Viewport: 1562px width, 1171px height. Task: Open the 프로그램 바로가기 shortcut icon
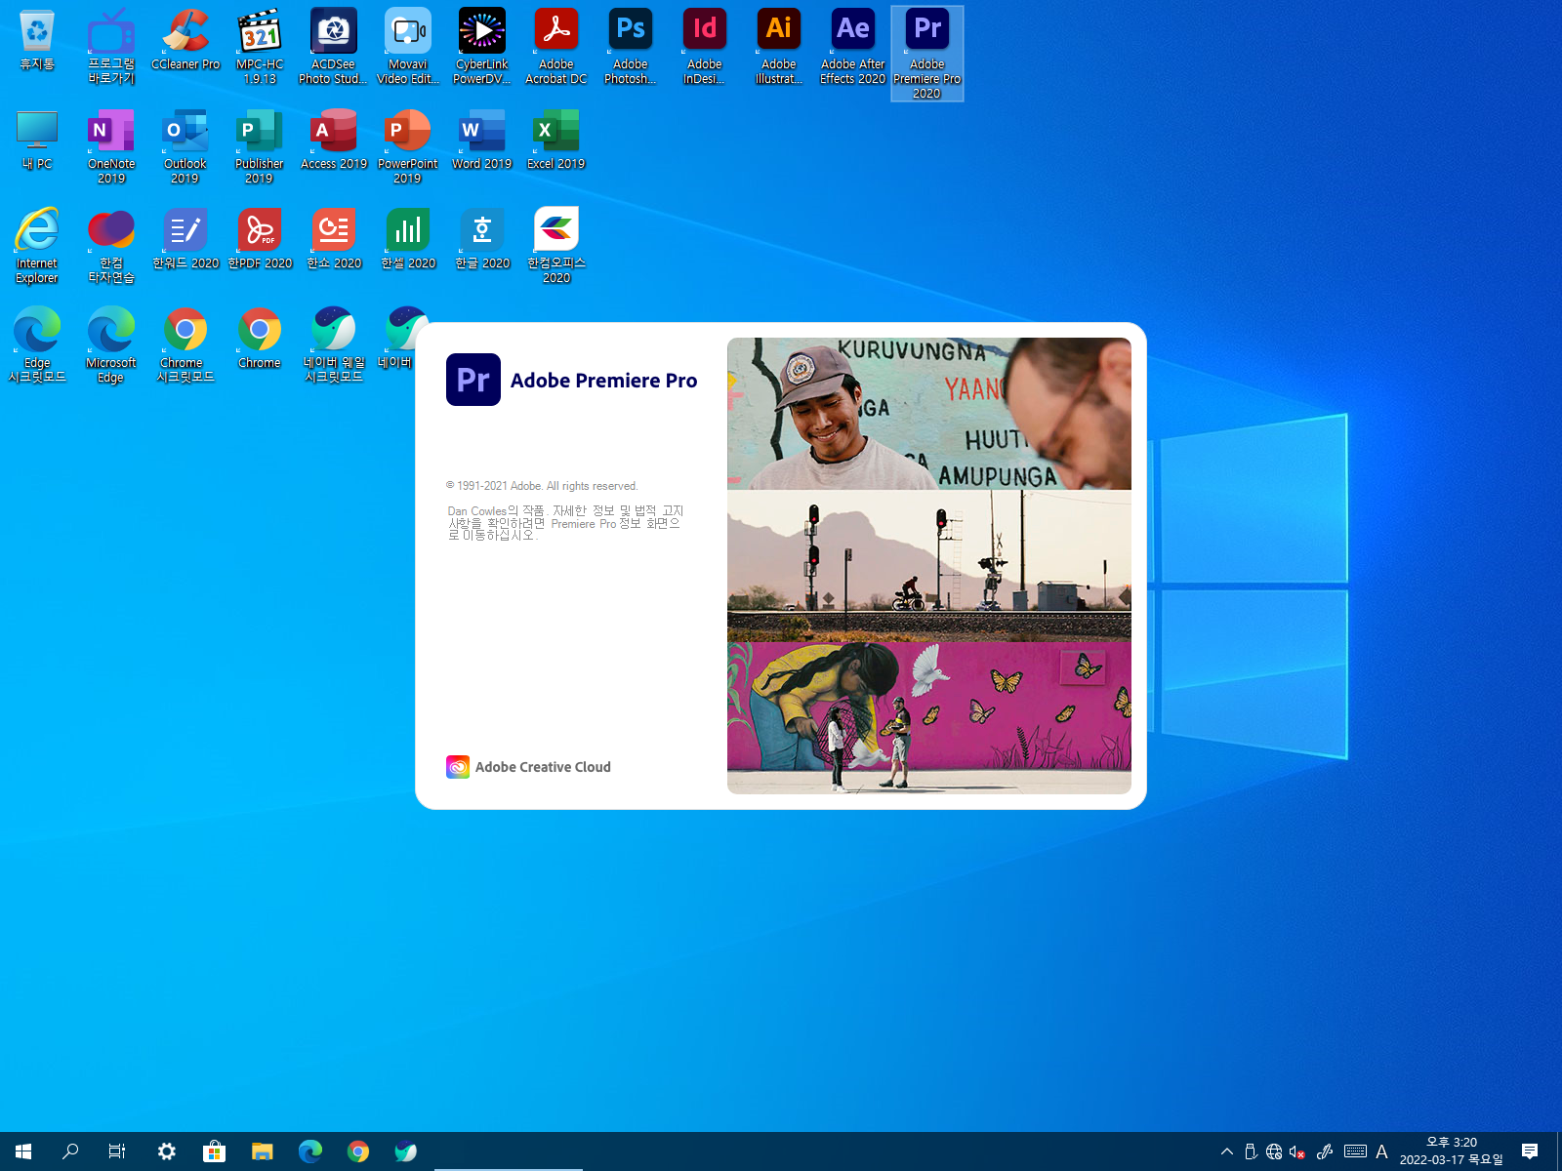(111, 46)
